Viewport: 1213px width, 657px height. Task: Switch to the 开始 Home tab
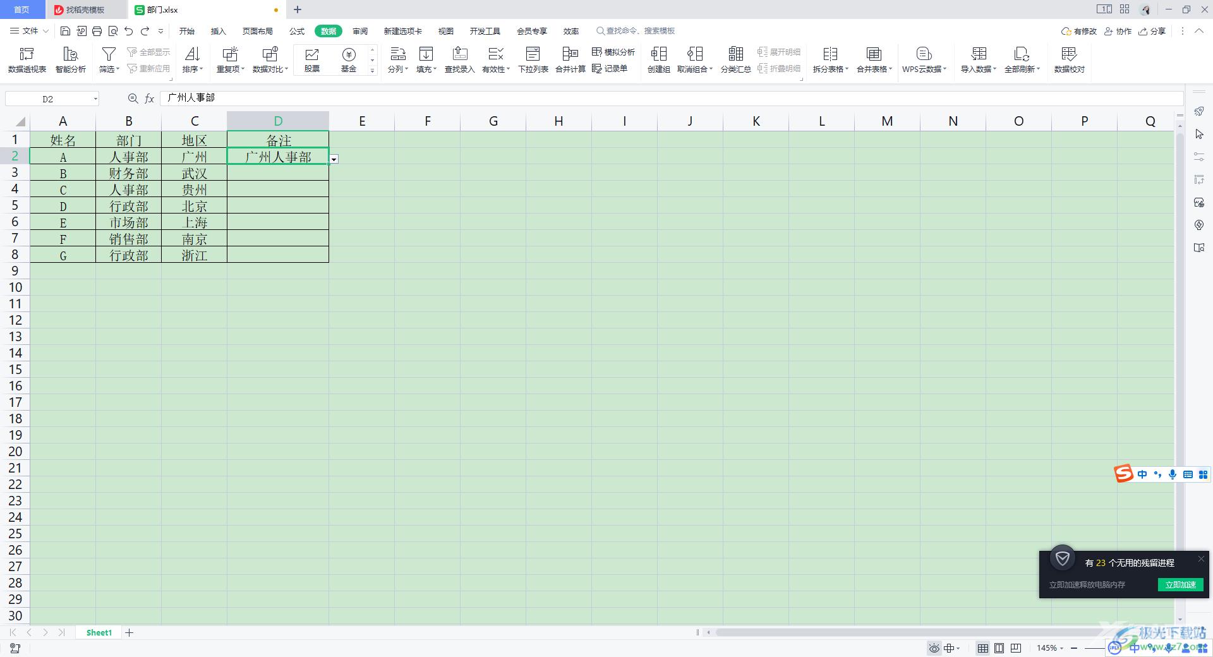tap(187, 31)
